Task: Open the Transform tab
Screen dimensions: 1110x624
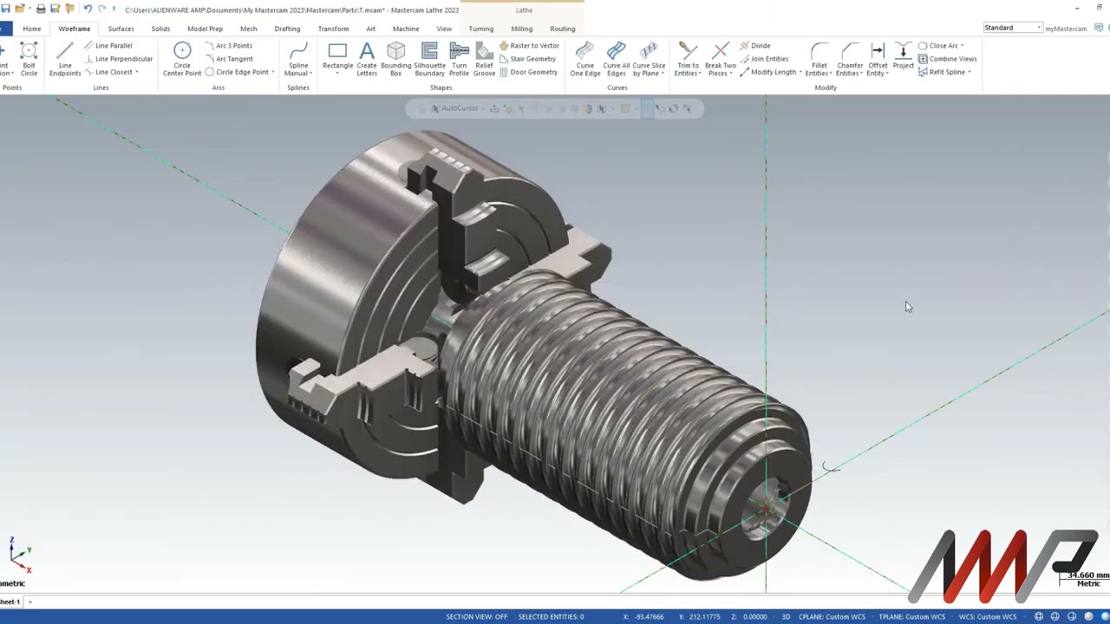Action: tap(333, 29)
